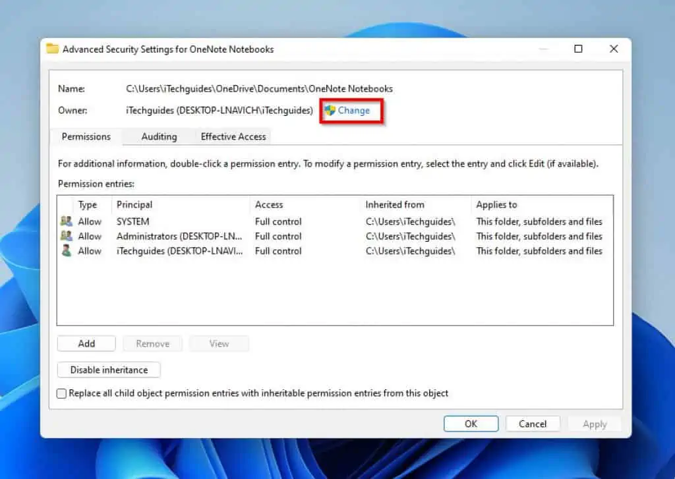
Task: Click the Add button
Action: pos(86,343)
